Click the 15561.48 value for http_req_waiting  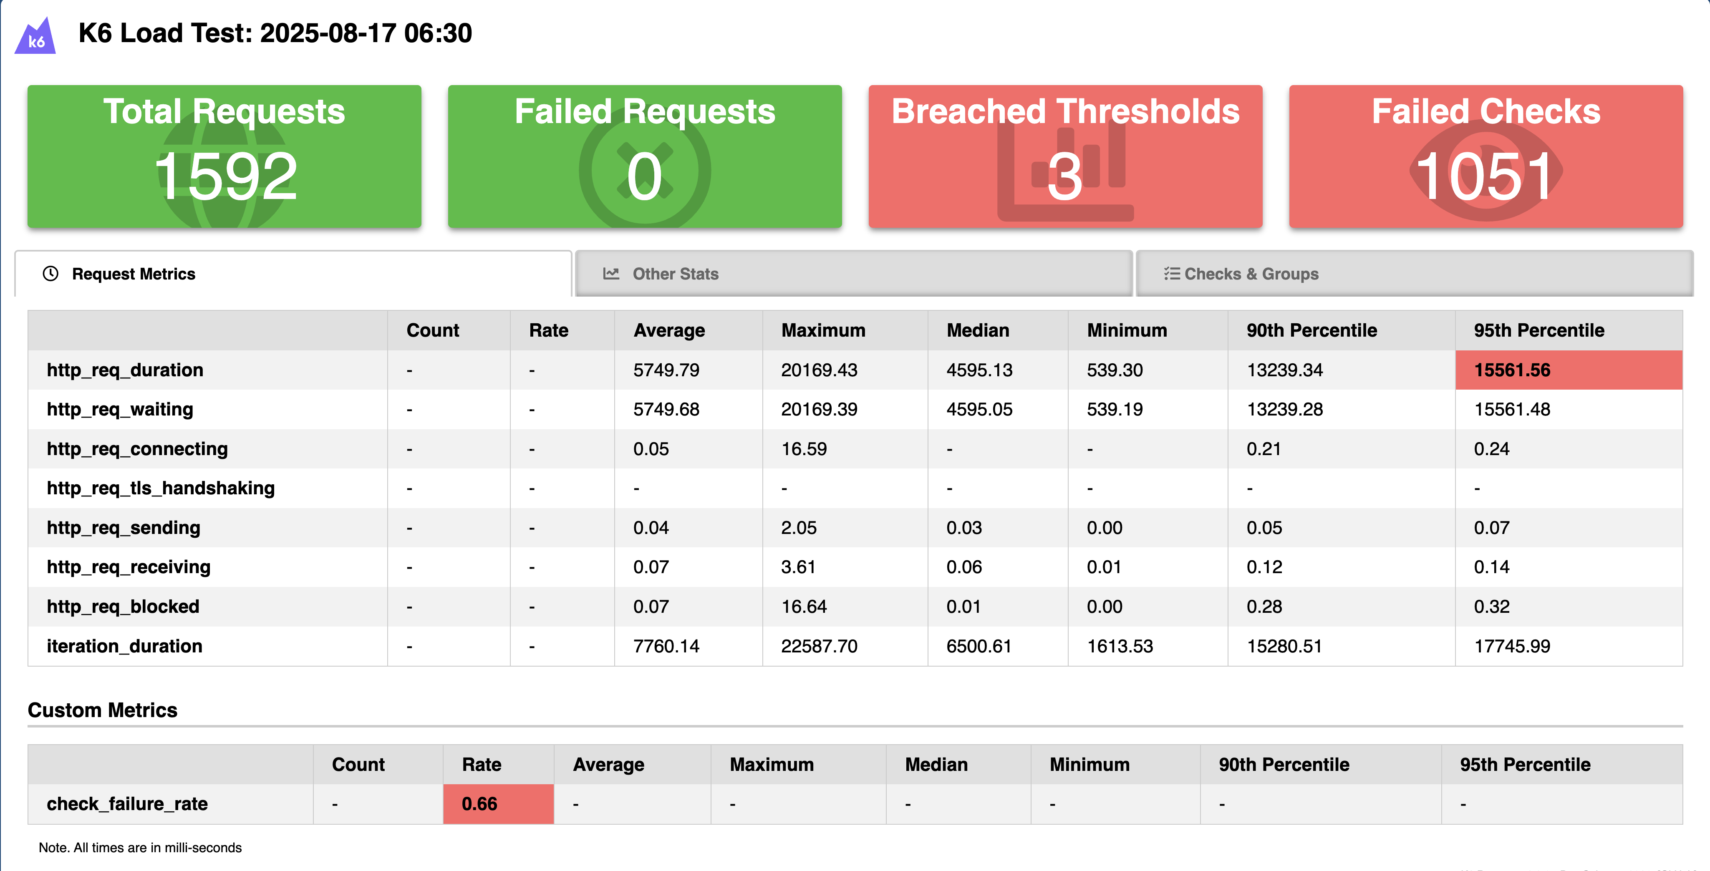[1512, 409]
